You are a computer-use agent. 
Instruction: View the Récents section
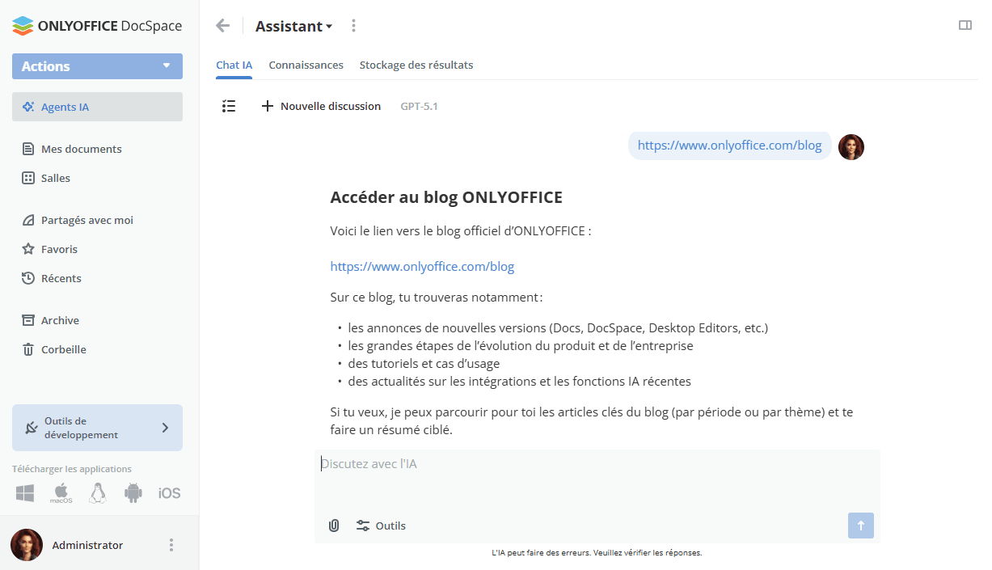[x=61, y=278]
